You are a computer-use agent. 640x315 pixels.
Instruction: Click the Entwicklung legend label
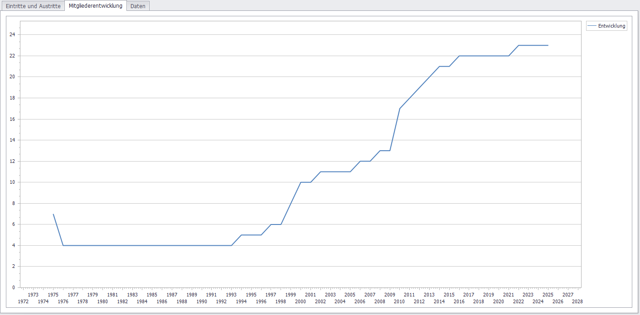tap(611, 26)
